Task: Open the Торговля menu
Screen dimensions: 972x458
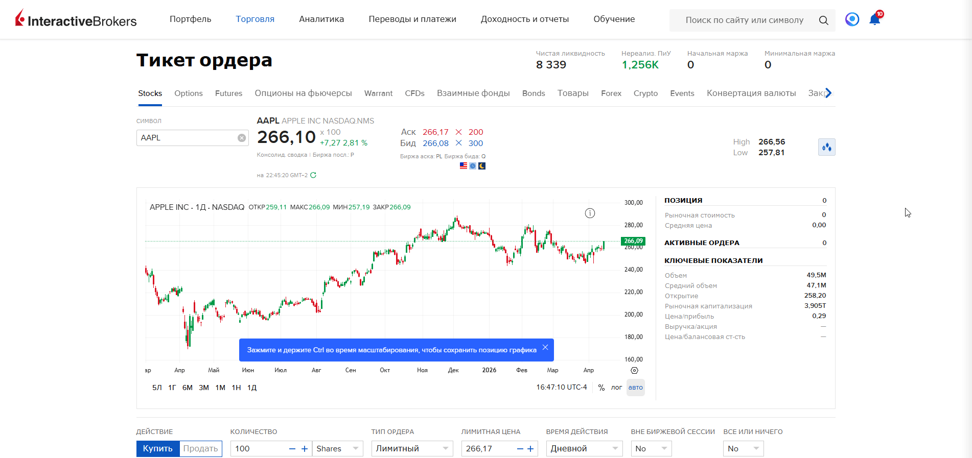Action: (x=255, y=19)
